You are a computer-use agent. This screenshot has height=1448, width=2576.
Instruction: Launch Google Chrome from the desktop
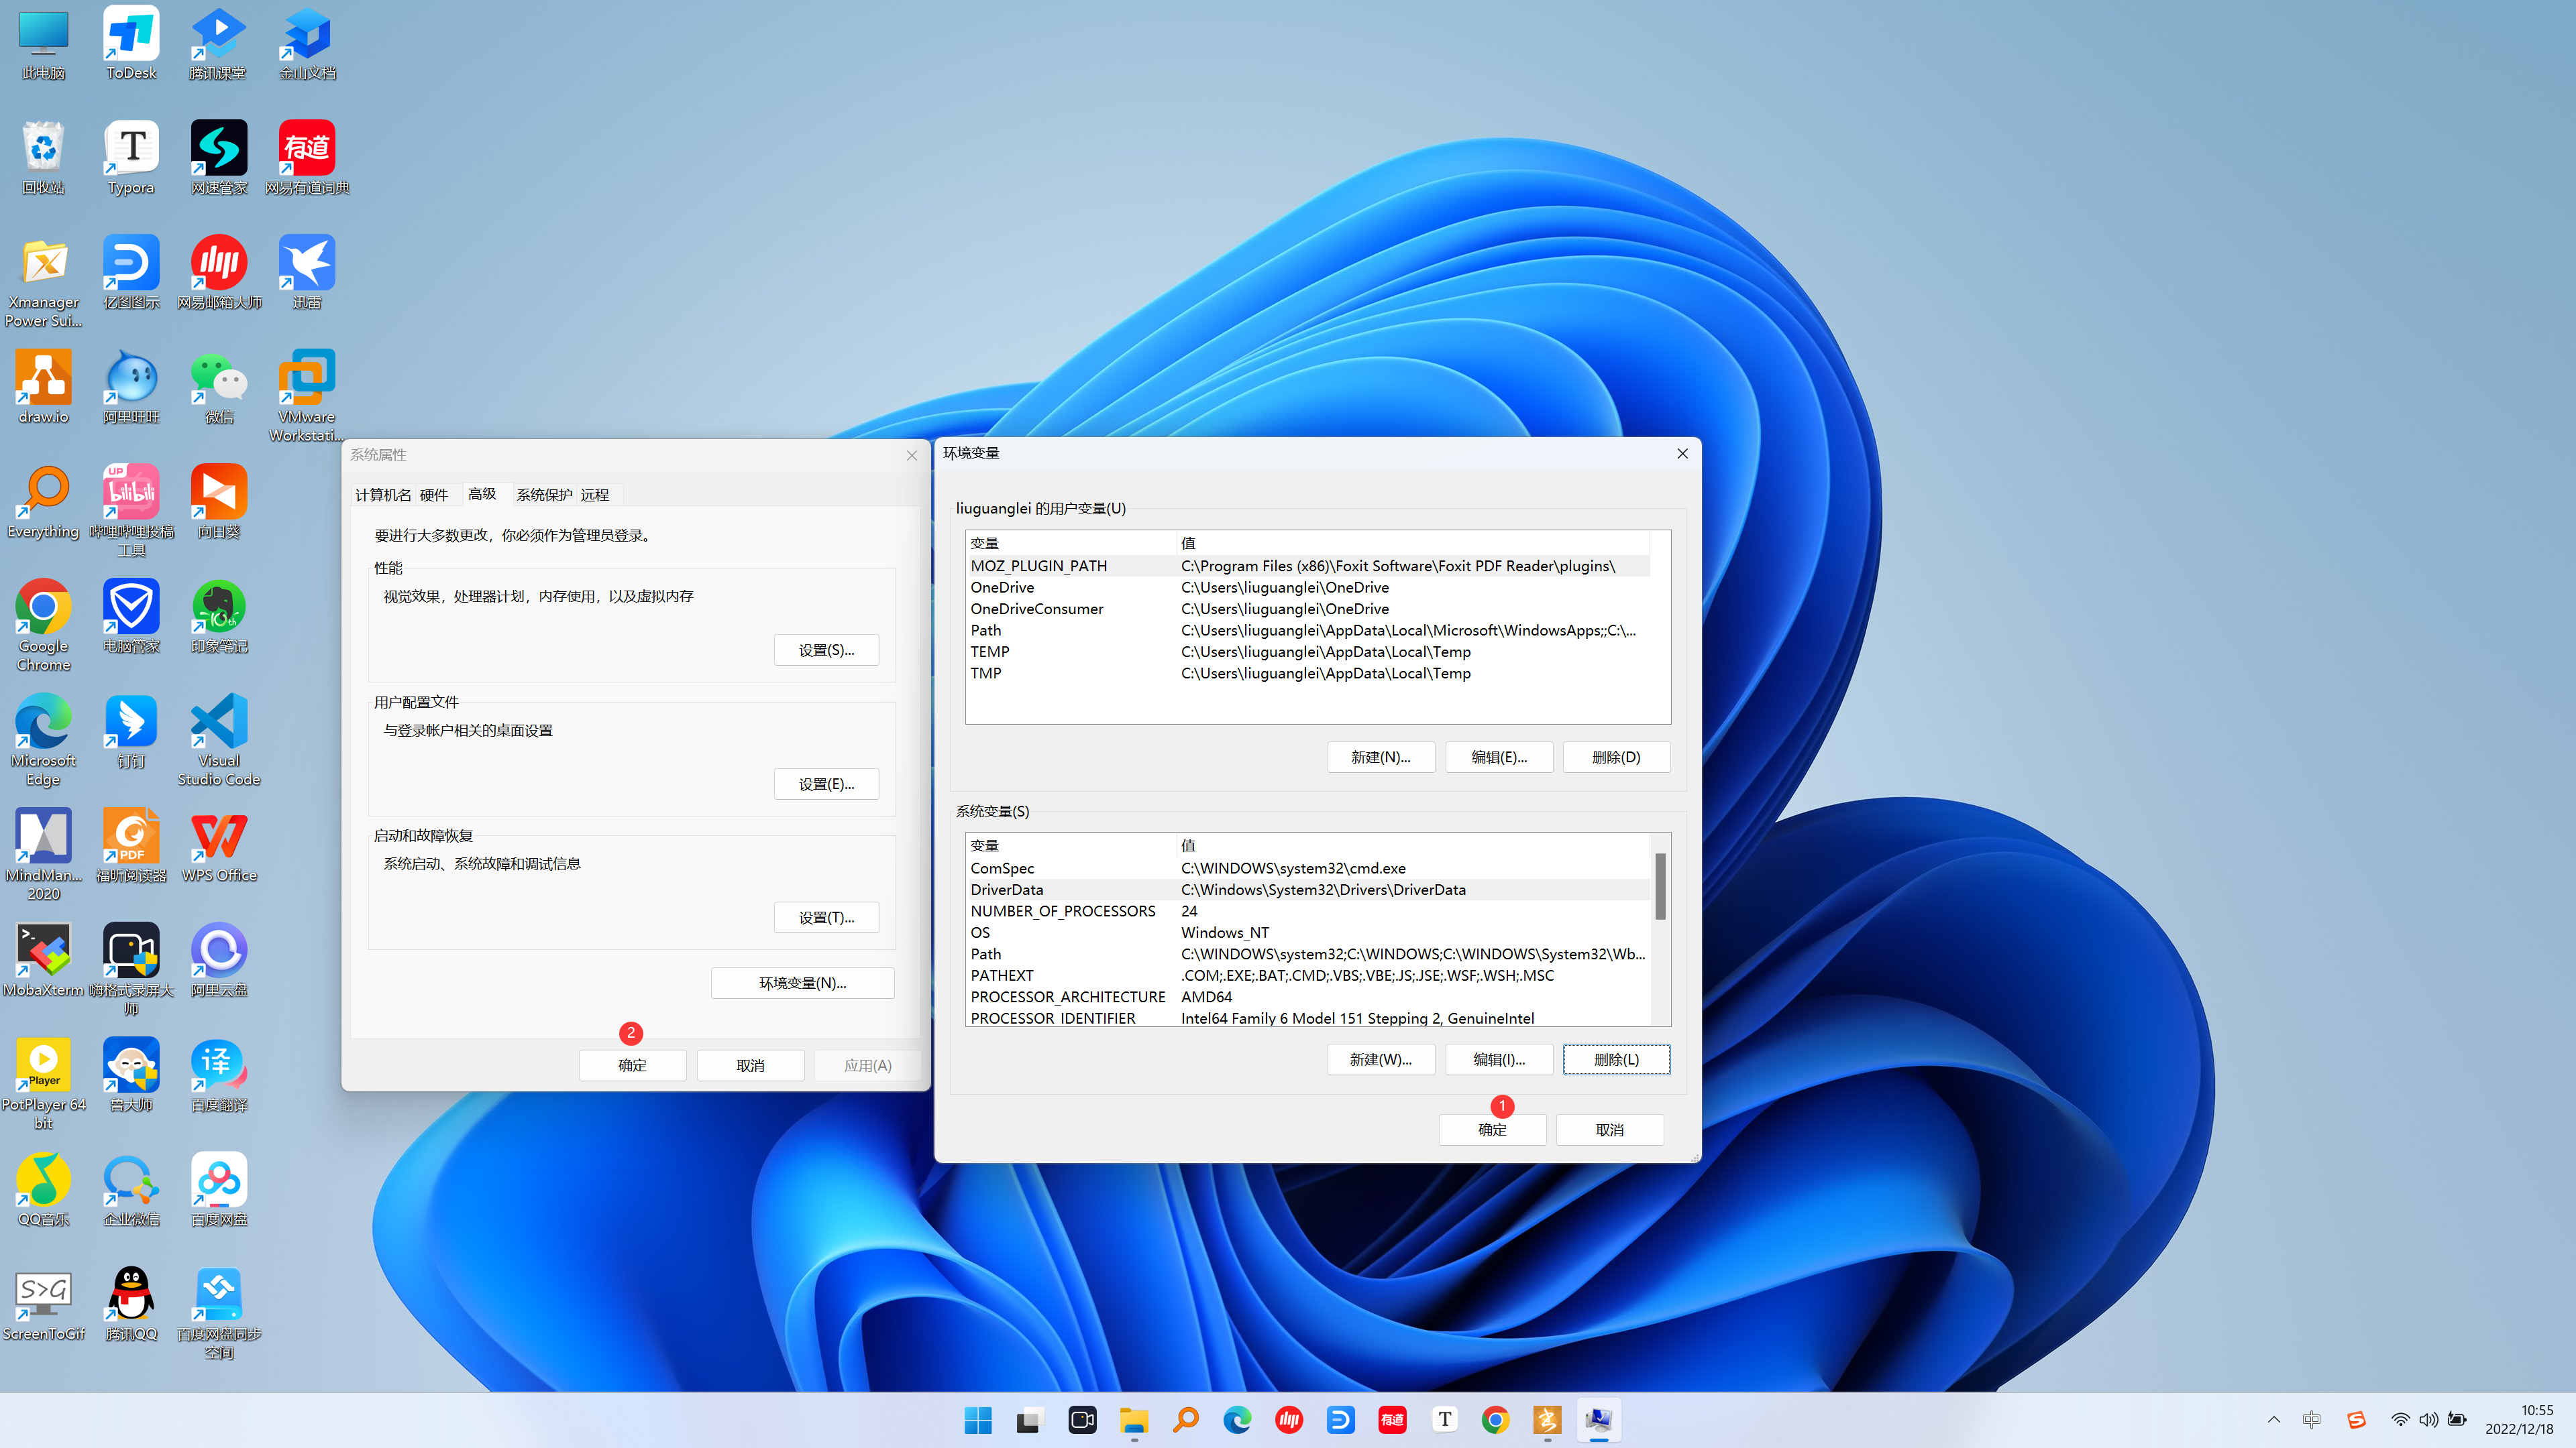(43, 625)
